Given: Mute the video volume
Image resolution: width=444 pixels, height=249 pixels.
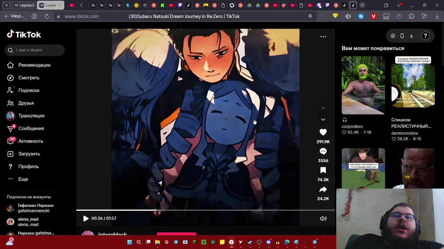Looking at the screenshot, I should [323, 218].
